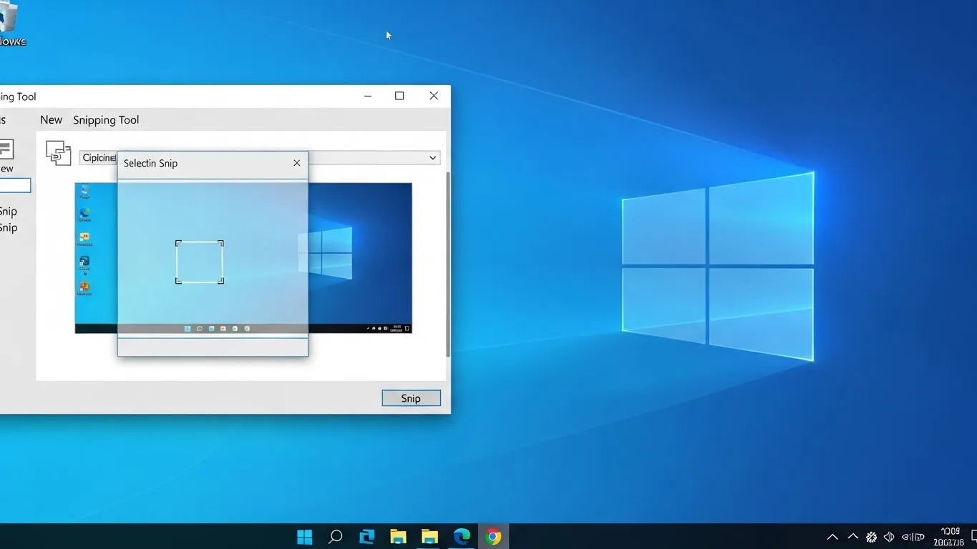Viewport: 977px width, 549px height.
Task: Click the second up-chevron in system tray
Action: 852,537
